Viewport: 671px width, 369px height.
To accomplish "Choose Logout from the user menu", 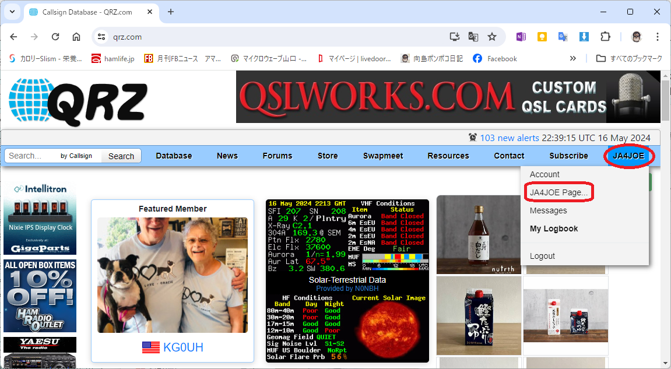I will [542, 256].
